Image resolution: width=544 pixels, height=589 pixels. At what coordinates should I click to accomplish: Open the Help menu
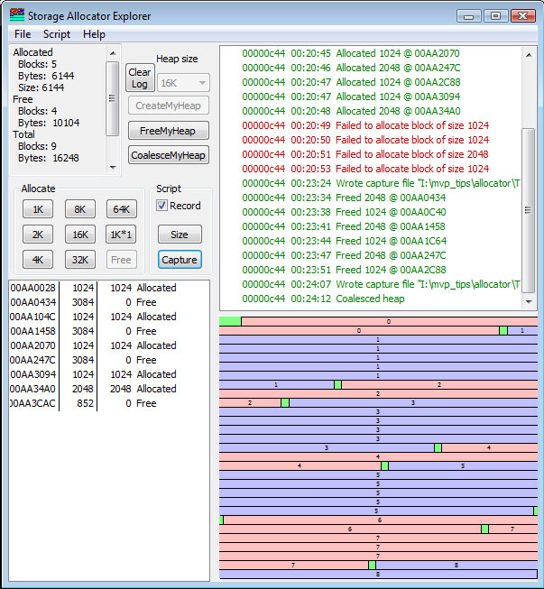click(x=94, y=34)
